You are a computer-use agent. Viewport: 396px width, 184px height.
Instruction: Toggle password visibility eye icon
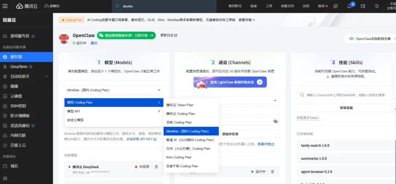click(275, 121)
